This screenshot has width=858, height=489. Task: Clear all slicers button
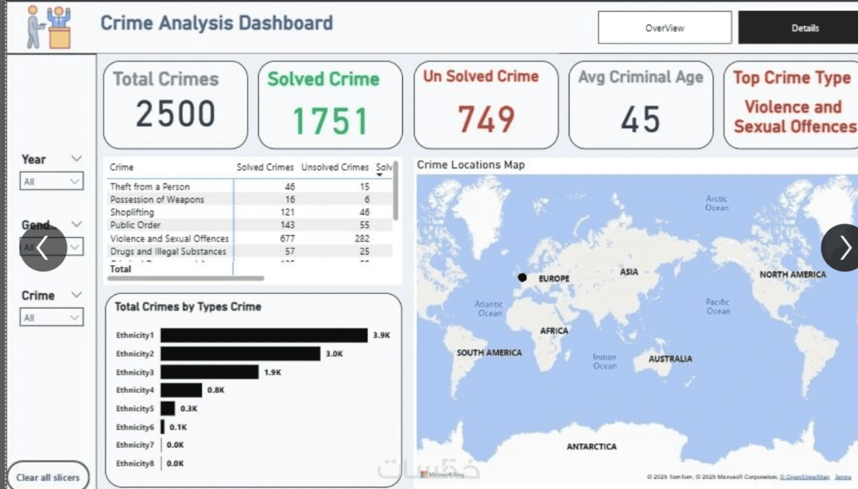pos(48,477)
